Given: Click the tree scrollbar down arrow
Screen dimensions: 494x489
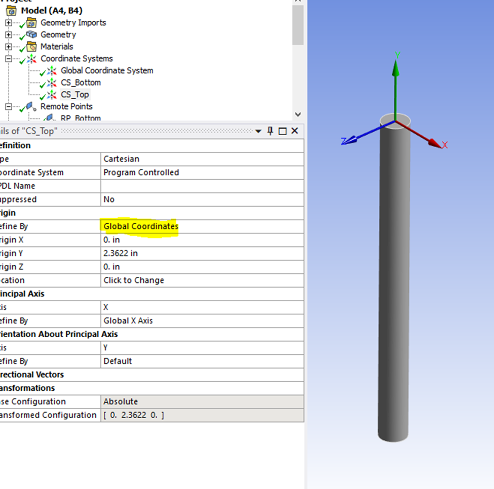Looking at the screenshot, I should pyautogui.click(x=298, y=115).
